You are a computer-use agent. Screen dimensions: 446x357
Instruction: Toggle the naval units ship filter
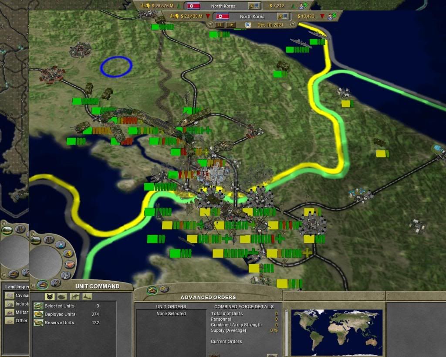87,297
